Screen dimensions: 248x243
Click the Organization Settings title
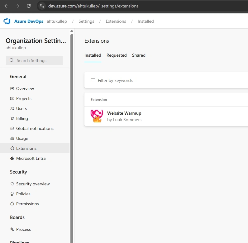tap(36, 41)
